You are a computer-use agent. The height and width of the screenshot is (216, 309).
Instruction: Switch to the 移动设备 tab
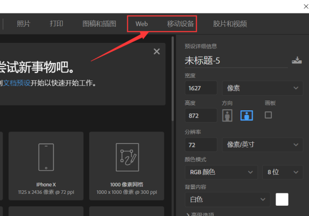[180, 24]
